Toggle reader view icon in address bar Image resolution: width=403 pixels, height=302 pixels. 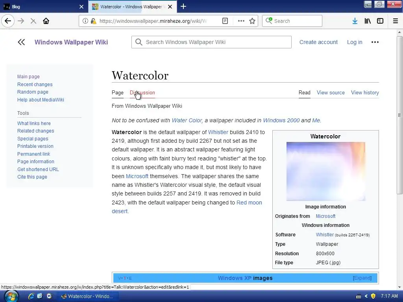coord(225,21)
